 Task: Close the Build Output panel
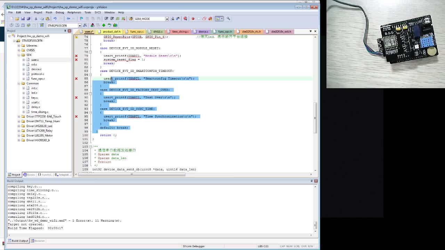point(316,181)
